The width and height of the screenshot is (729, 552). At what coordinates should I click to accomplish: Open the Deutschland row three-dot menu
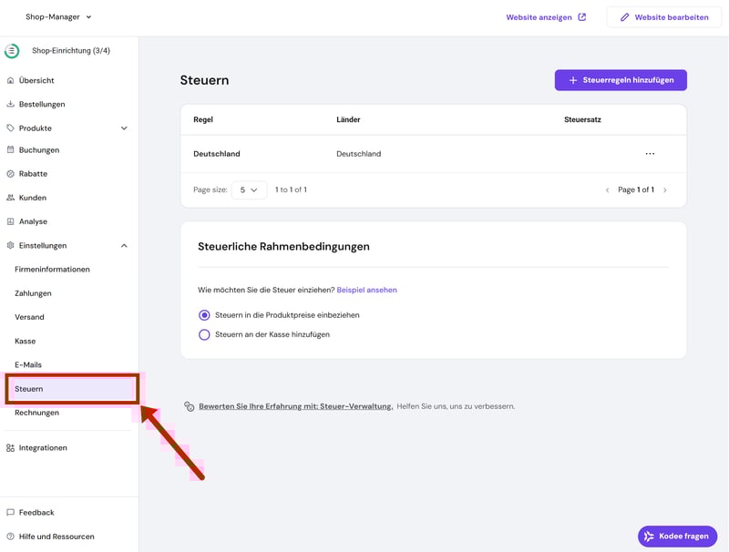[650, 154]
